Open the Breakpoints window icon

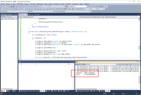point(72,9)
